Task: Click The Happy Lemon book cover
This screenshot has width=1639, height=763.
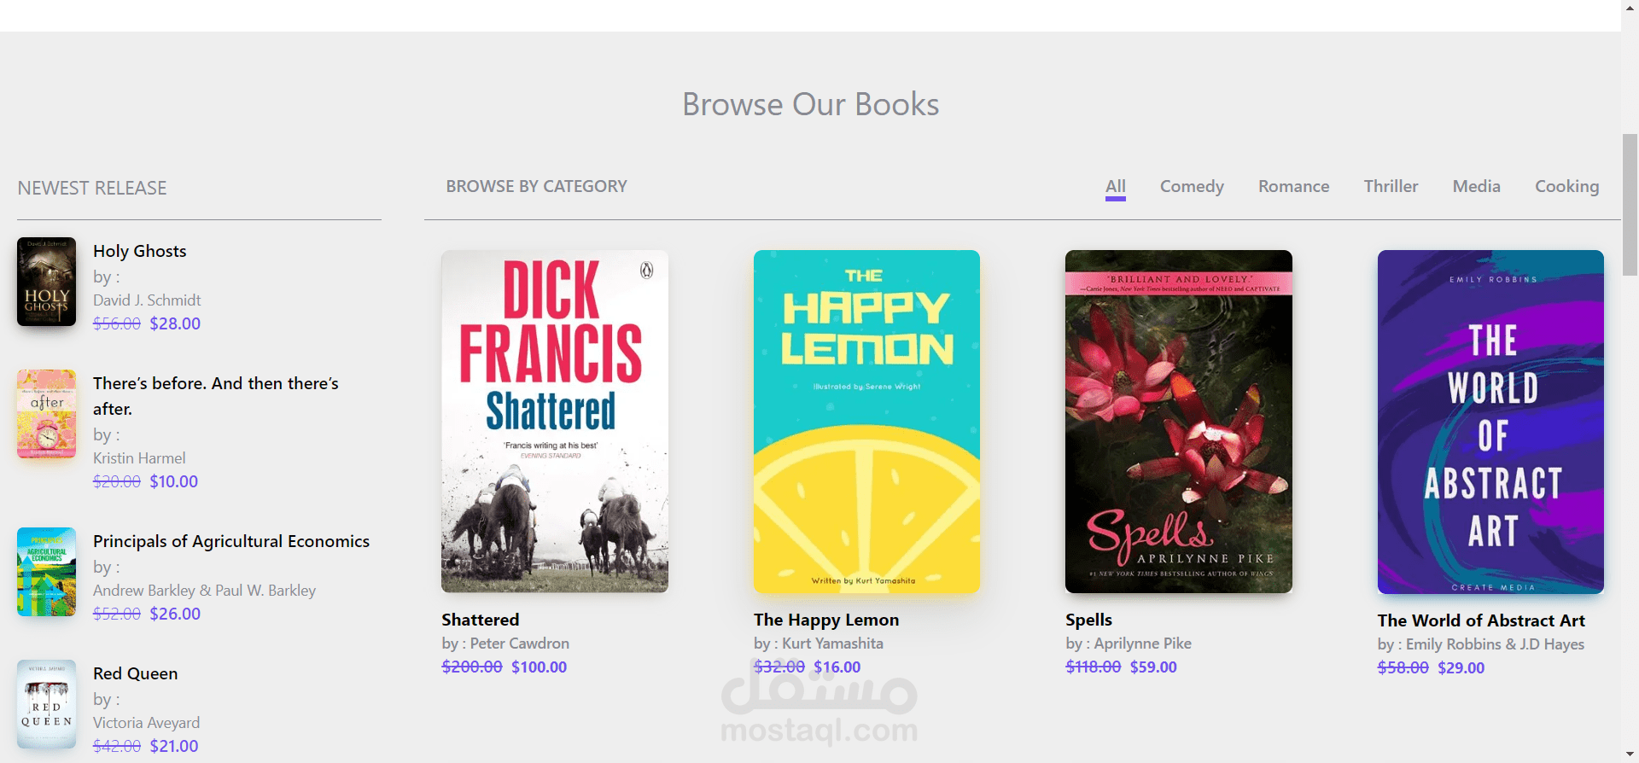Action: pyautogui.click(x=866, y=422)
